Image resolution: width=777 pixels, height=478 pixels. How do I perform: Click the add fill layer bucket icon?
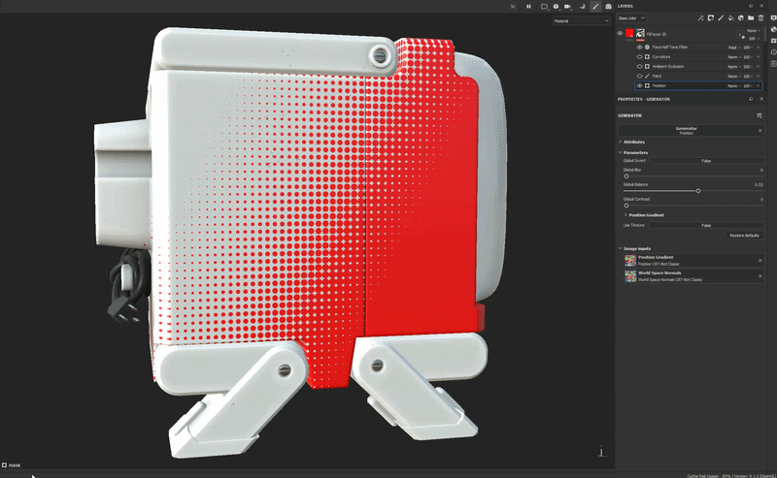(729, 17)
